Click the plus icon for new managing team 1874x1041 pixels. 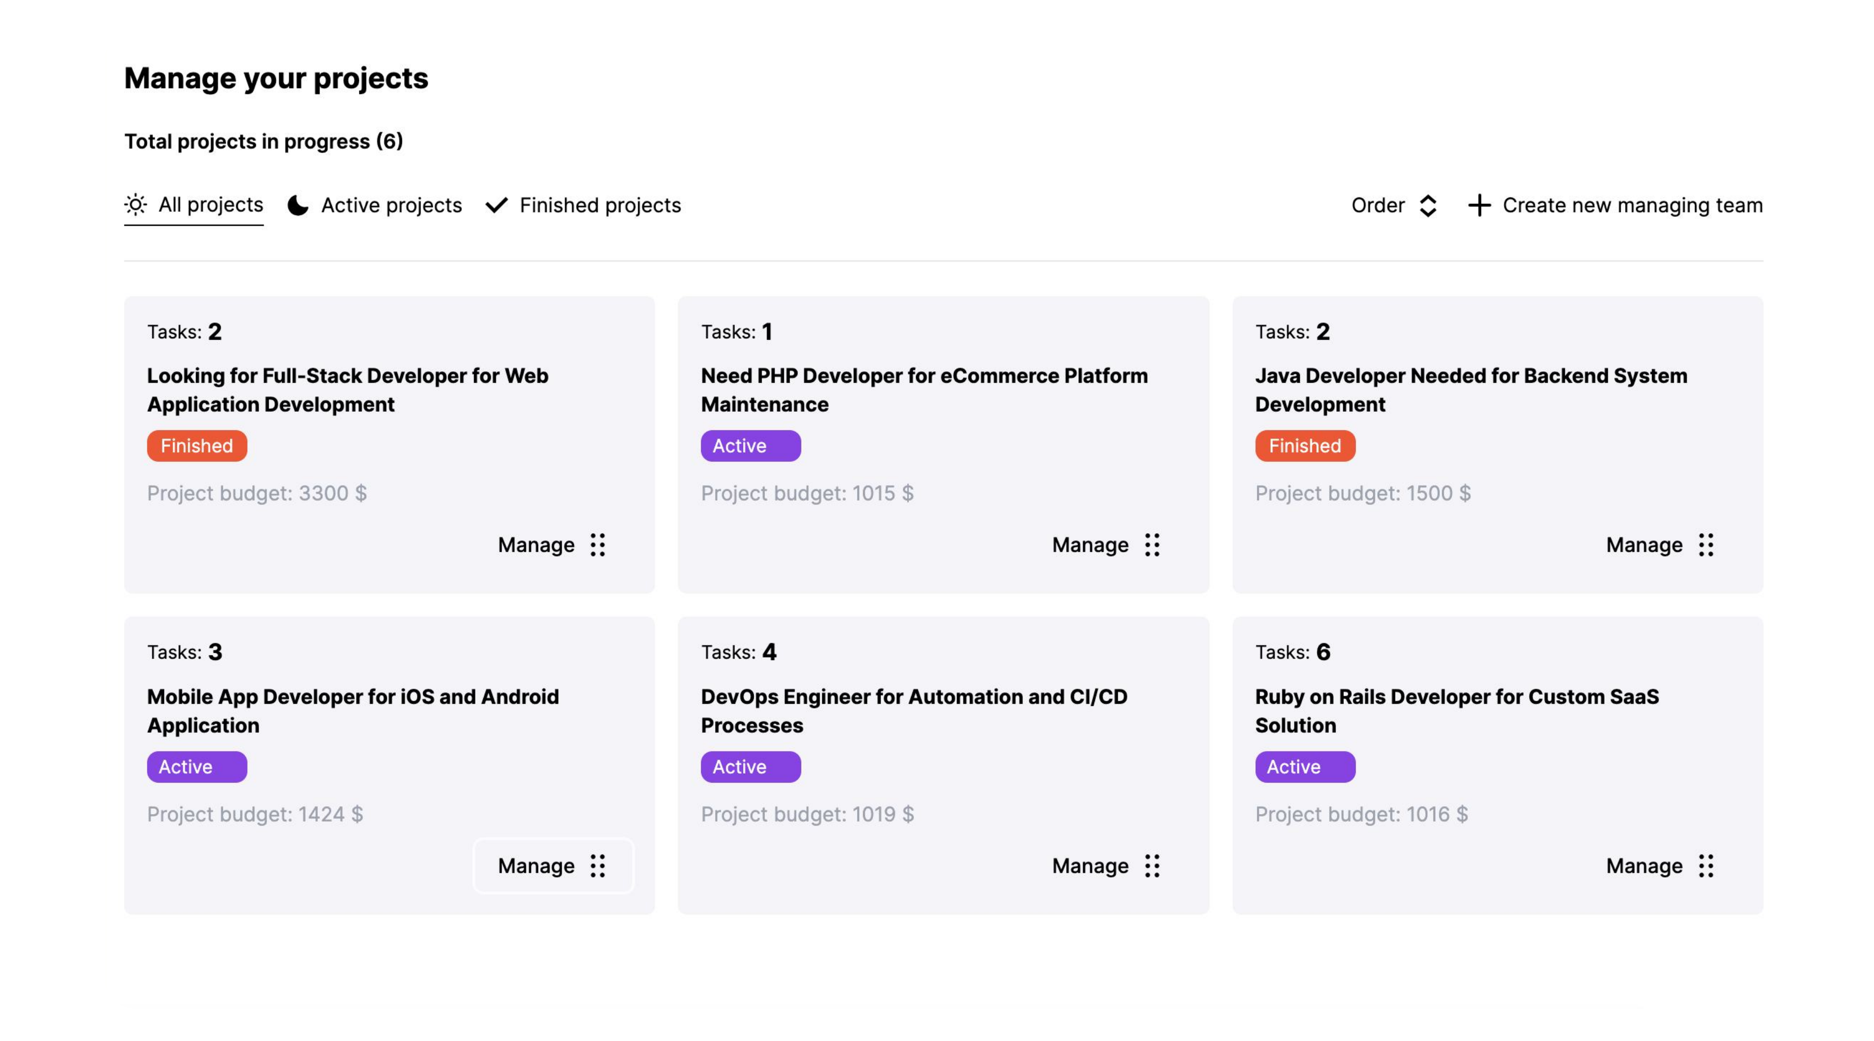pyautogui.click(x=1479, y=205)
